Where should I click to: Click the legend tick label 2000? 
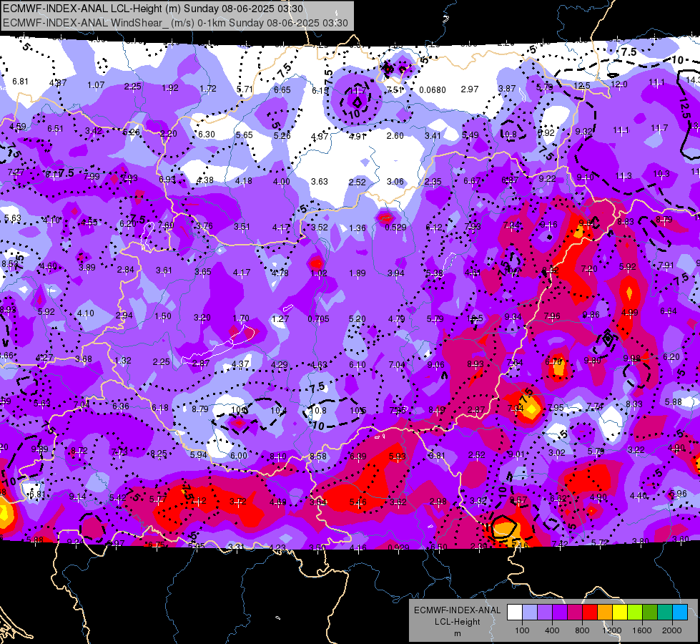point(672,630)
